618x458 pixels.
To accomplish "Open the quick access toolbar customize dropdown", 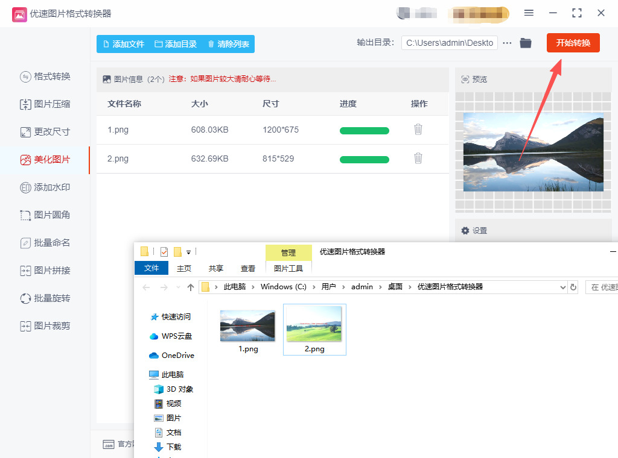I will pyautogui.click(x=189, y=252).
